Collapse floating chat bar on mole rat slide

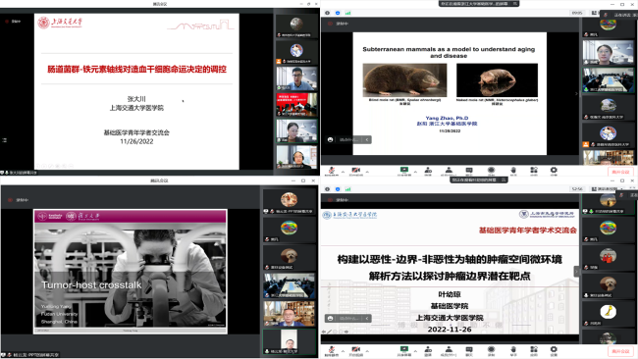click(367, 140)
